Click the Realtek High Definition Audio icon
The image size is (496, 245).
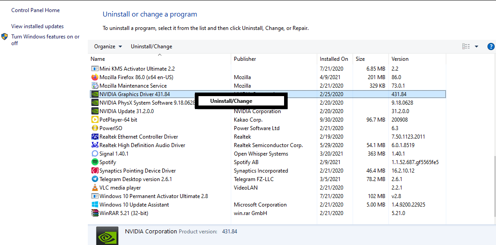tap(95, 145)
